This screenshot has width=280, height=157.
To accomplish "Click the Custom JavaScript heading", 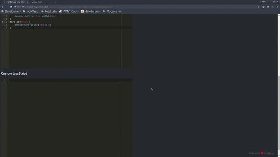I will pos(14,73).
